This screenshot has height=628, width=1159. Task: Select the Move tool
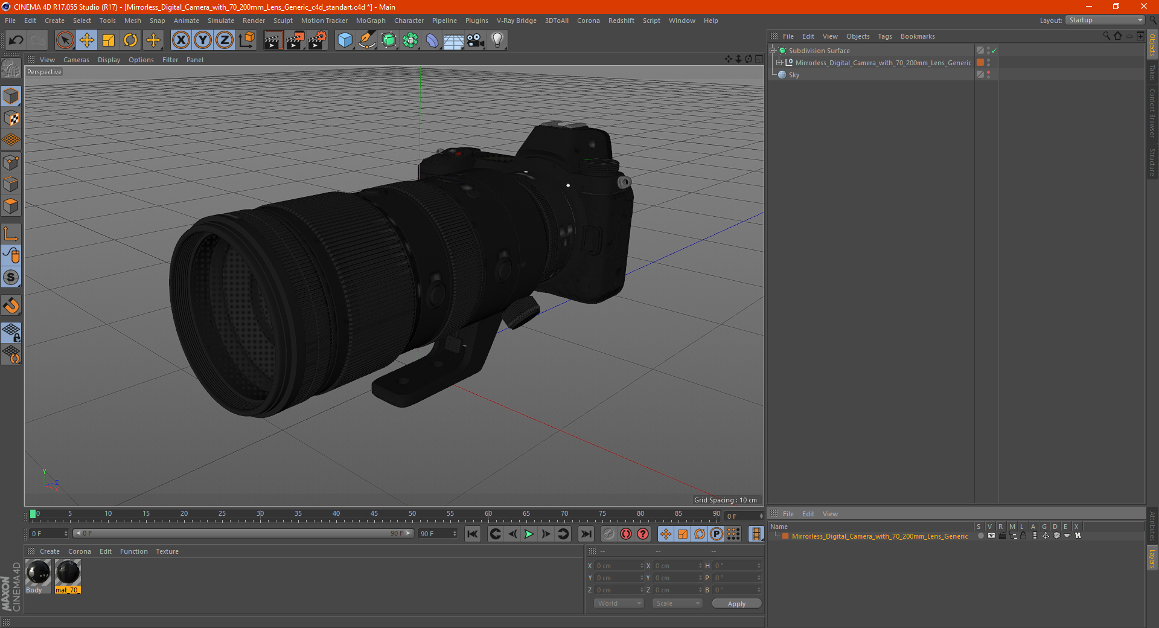point(87,40)
